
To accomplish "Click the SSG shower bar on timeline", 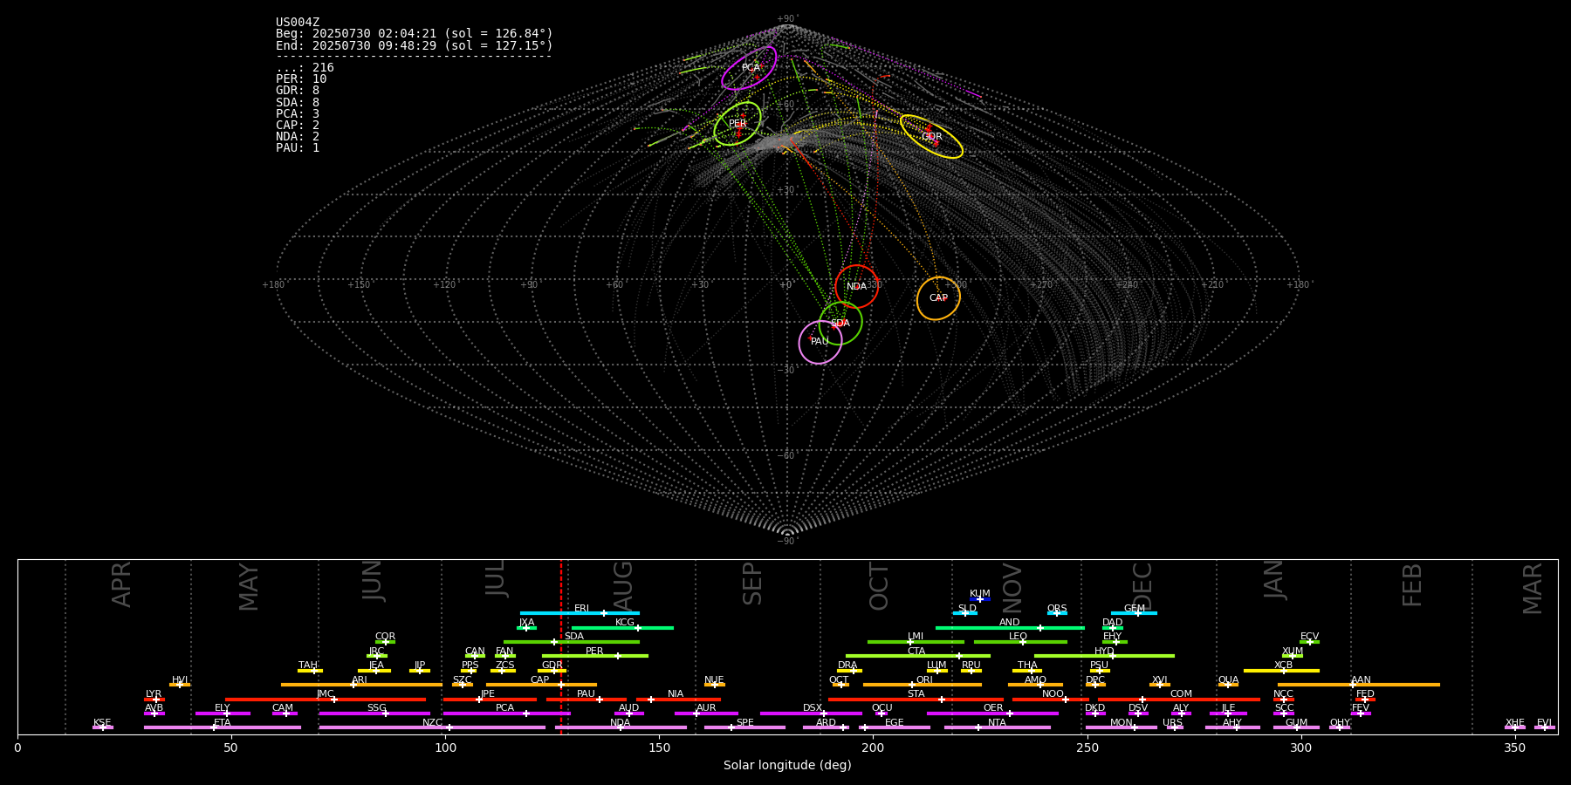I will 374,713.
